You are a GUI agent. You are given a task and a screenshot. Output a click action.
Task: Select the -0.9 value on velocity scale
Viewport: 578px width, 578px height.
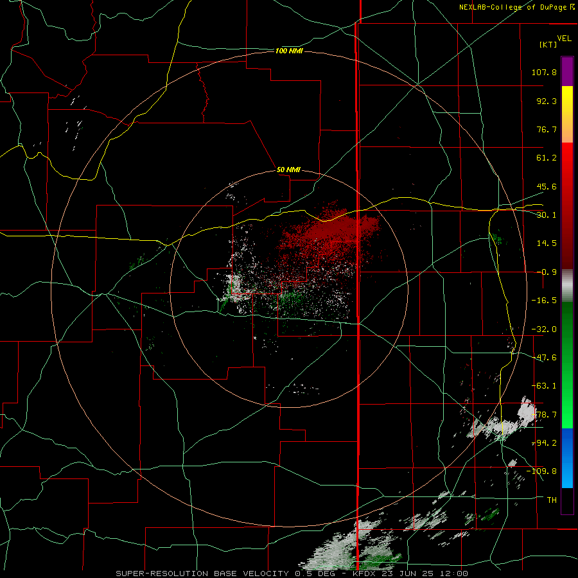(x=547, y=272)
